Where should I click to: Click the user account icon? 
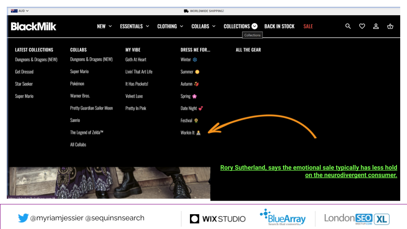click(x=376, y=26)
